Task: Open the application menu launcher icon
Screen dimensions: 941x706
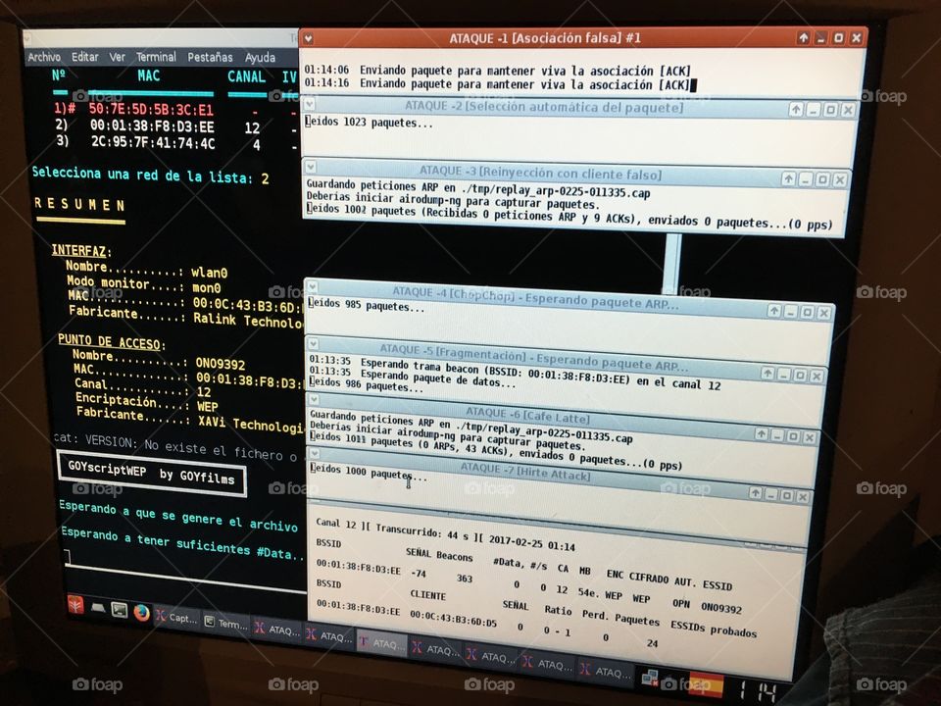Action: 74,608
